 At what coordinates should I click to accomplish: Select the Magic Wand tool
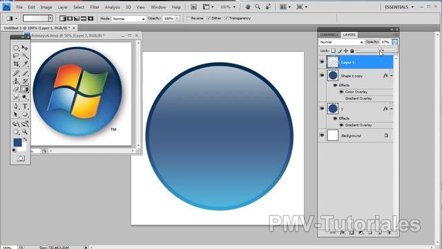click(x=25, y=56)
